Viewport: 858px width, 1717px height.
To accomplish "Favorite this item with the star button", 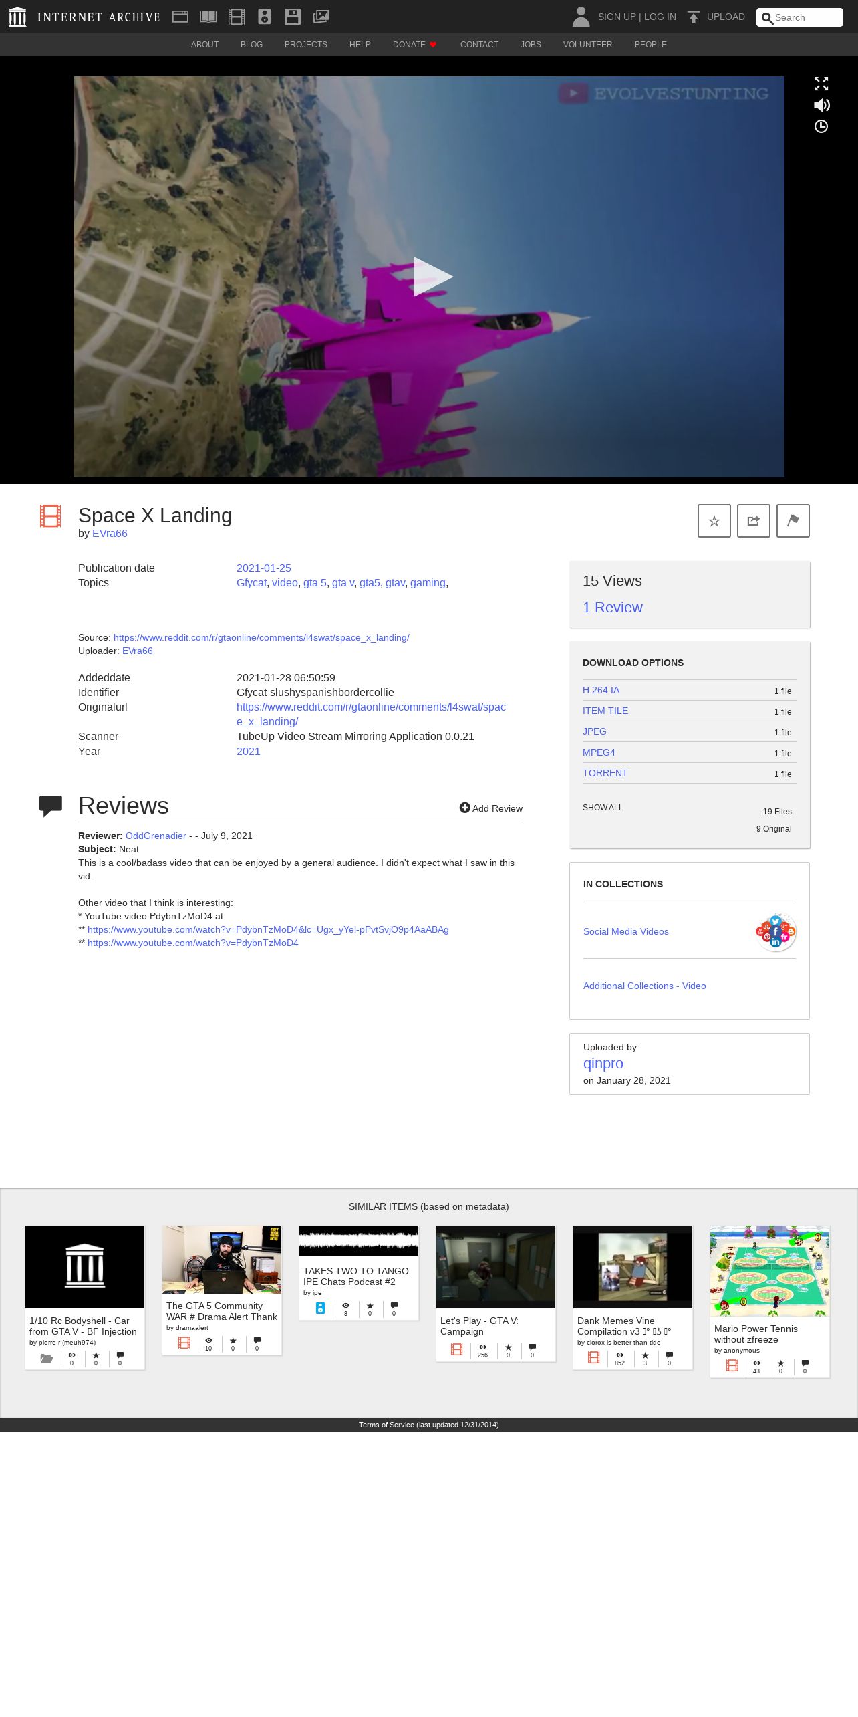I will (714, 521).
